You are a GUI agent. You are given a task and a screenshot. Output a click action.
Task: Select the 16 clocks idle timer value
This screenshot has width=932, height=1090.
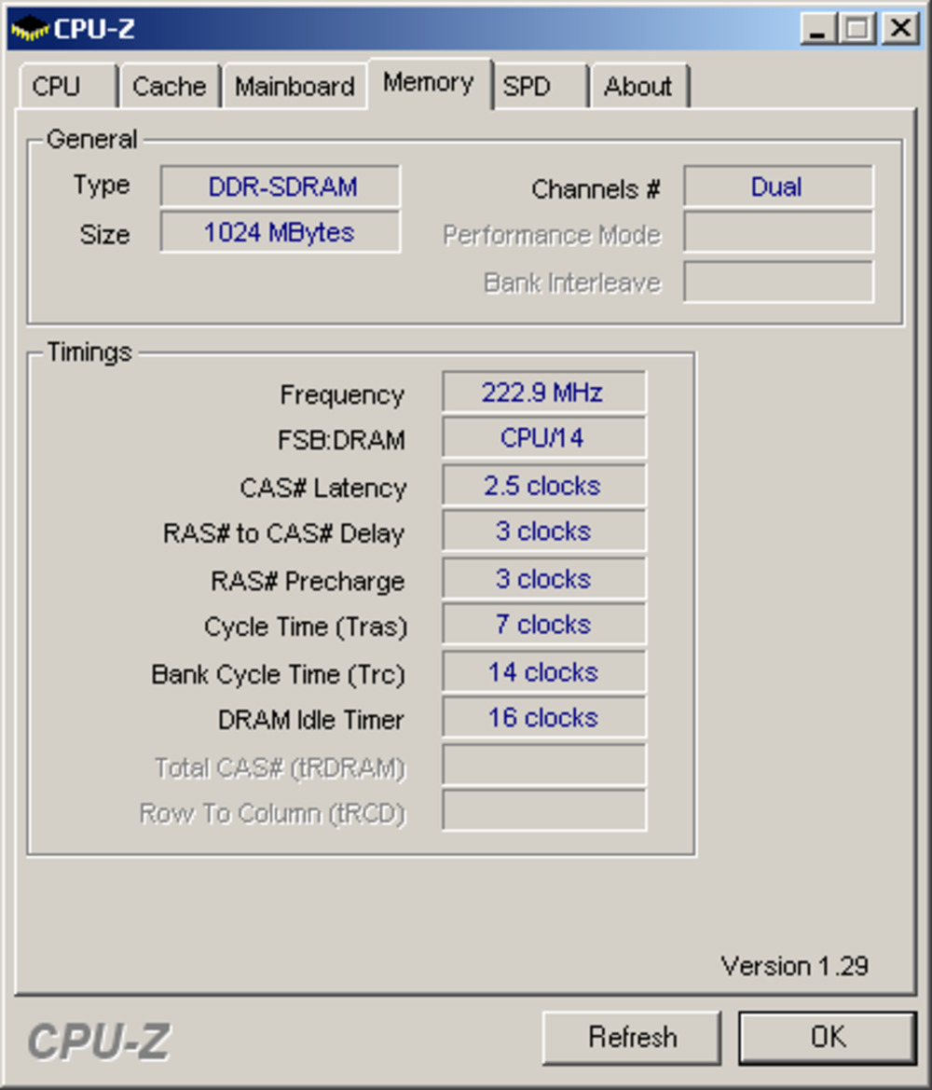544,717
